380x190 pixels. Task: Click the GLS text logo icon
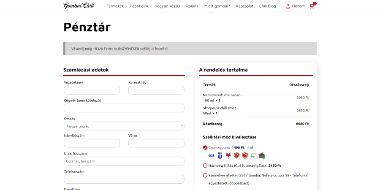[212, 155]
